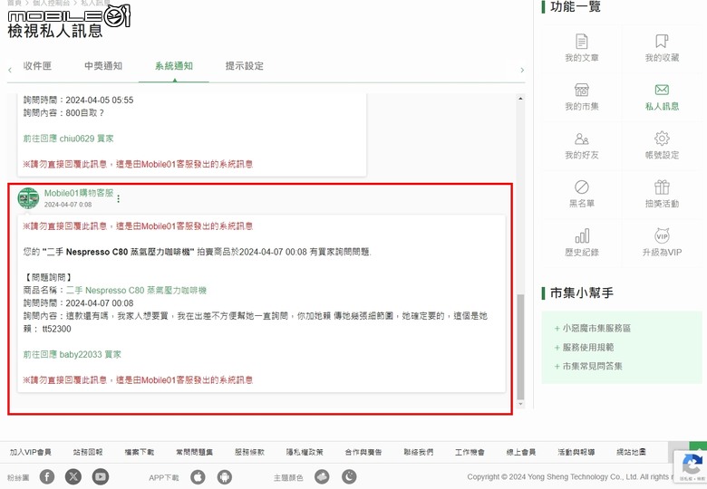This screenshot has width=707, height=489.
Task: Open the 抽獎活動 gift icon
Action: click(662, 187)
